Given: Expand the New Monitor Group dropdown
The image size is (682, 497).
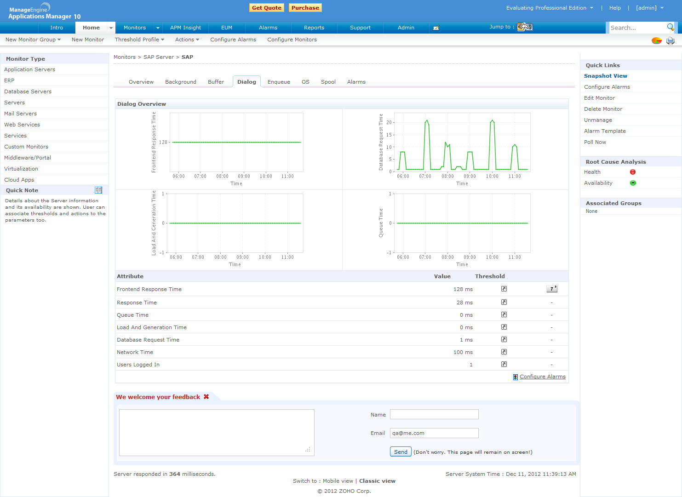Looking at the screenshot, I should click(x=33, y=40).
